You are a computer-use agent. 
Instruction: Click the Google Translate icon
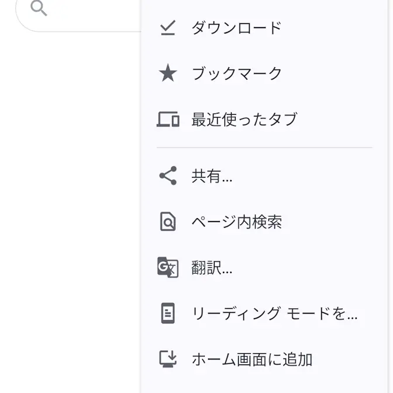coord(168,267)
